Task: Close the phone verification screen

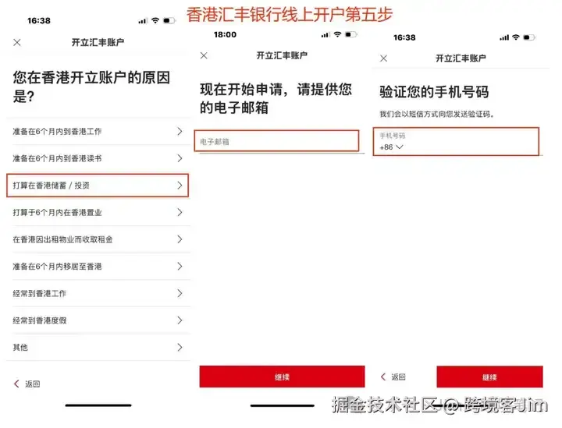Action: (x=383, y=58)
